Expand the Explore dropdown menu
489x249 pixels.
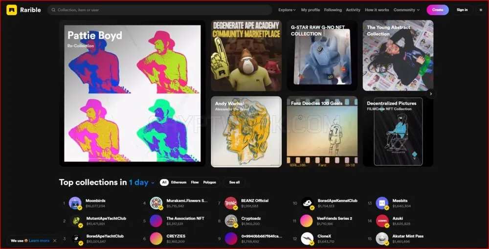tap(287, 10)
